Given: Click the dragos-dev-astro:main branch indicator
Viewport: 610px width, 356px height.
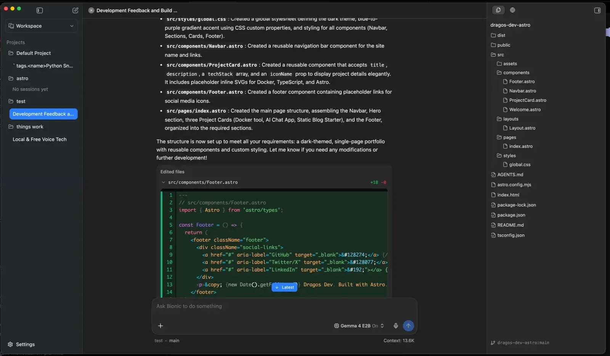Looking at the screenshot, I should tap(520, 343).
